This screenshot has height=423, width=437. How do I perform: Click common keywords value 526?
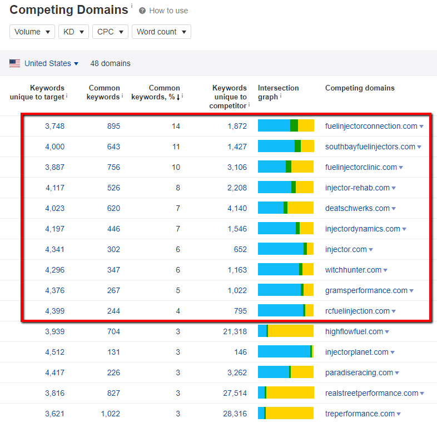pyautogui.click(x=114, y=188)
